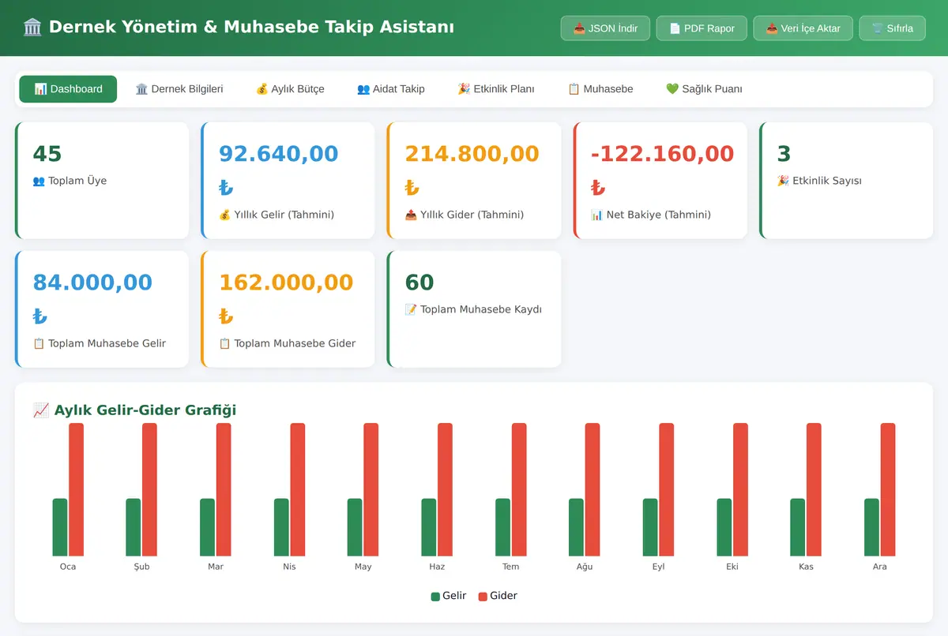
Task: Open the Sağlık Puanı tab
Action: (704, 89)
